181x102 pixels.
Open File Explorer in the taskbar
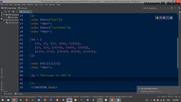click(8, 100)
